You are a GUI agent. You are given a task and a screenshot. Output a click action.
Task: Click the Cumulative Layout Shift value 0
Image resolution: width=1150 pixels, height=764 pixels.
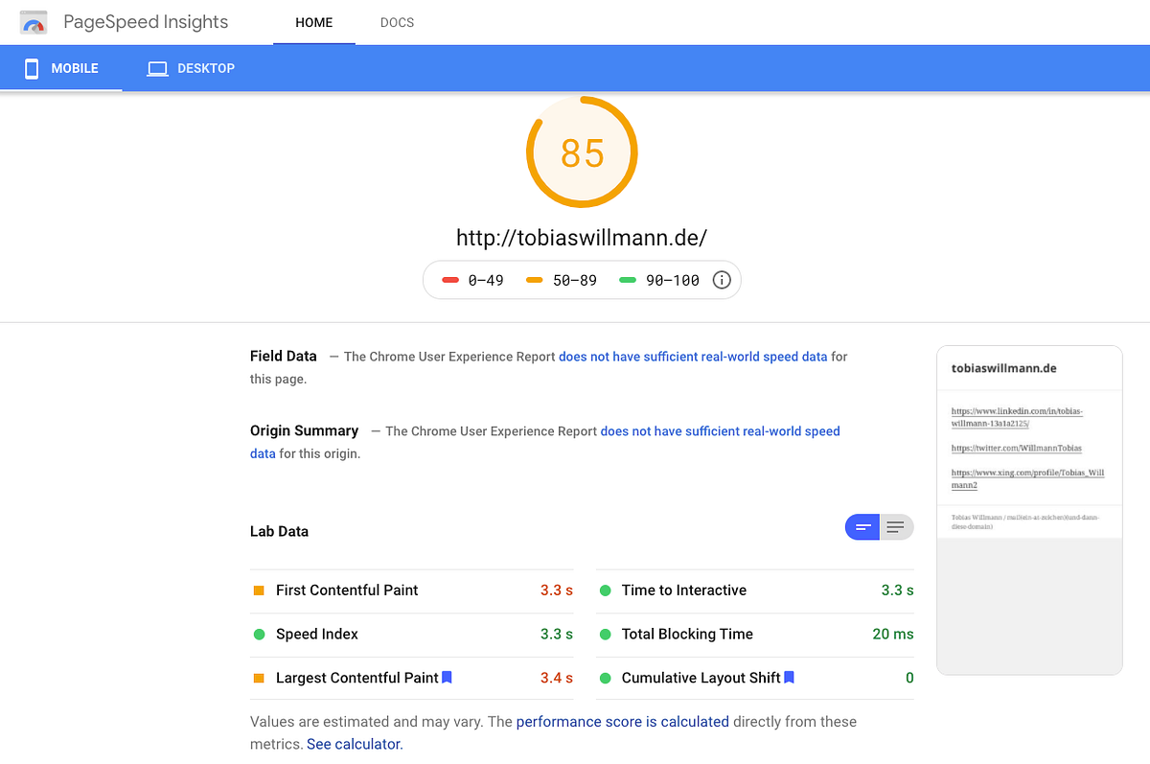(909, 679)
